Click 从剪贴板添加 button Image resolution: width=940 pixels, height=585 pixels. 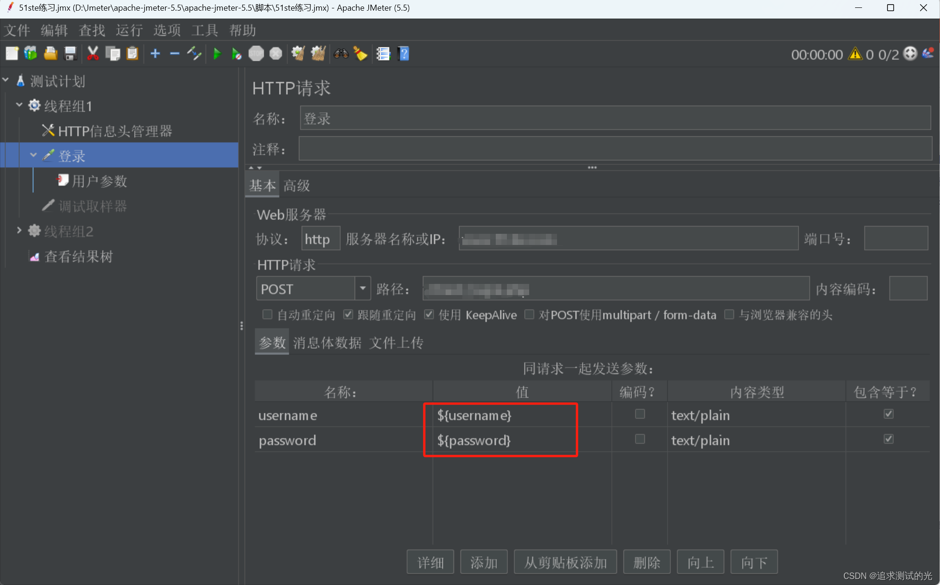(565, 562)
